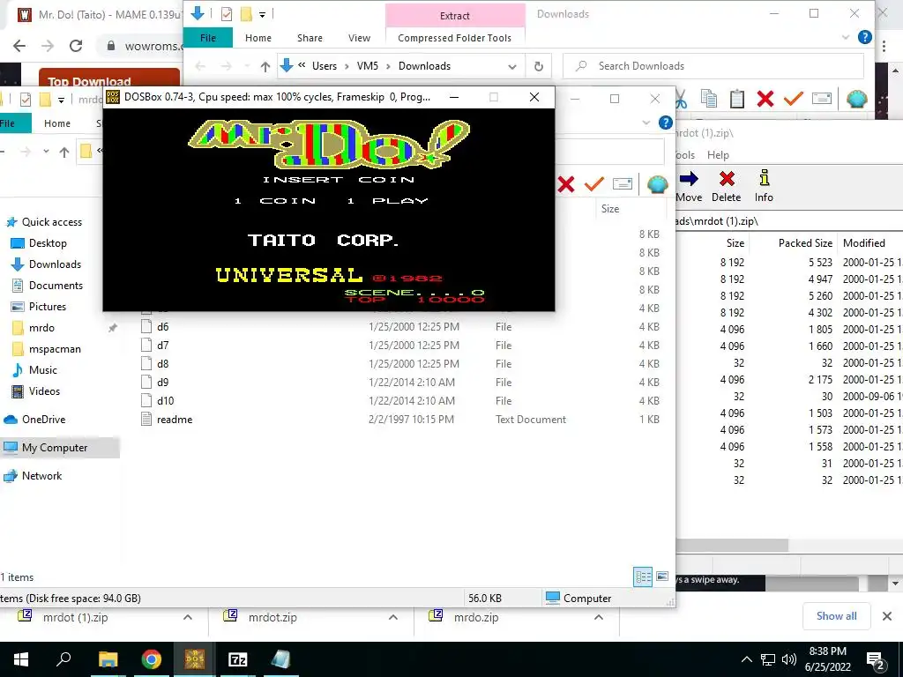Open the Home tab in Downloads window
Viewport: 903px width, 677px height.
click(x=258, y=38)
